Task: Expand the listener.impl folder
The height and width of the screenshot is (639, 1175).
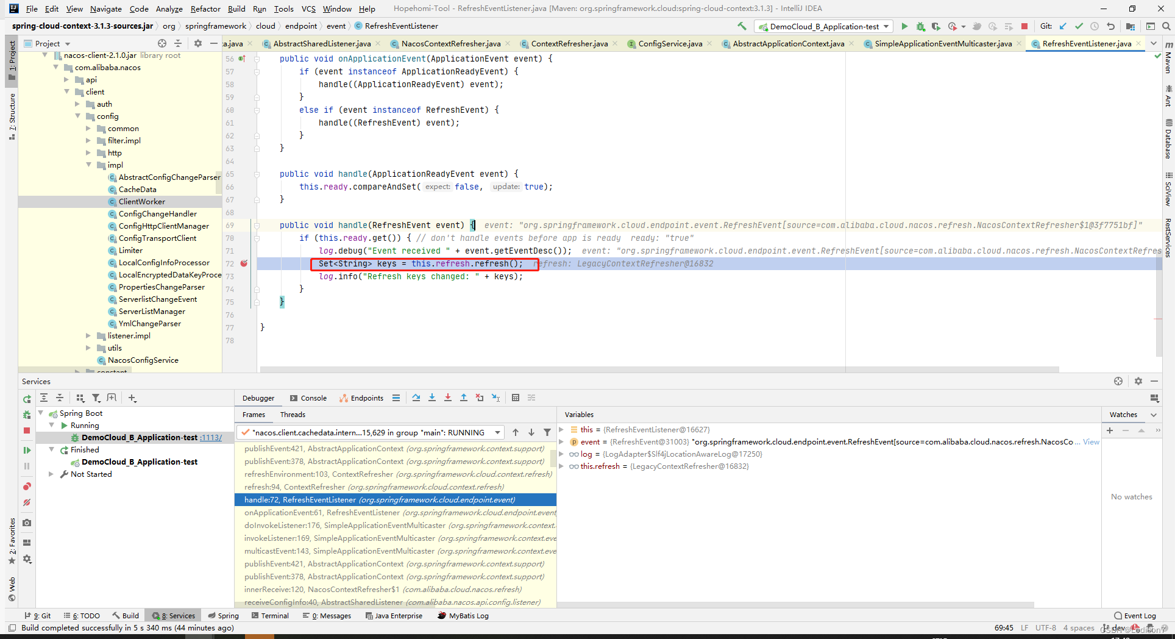Action: 89,336
